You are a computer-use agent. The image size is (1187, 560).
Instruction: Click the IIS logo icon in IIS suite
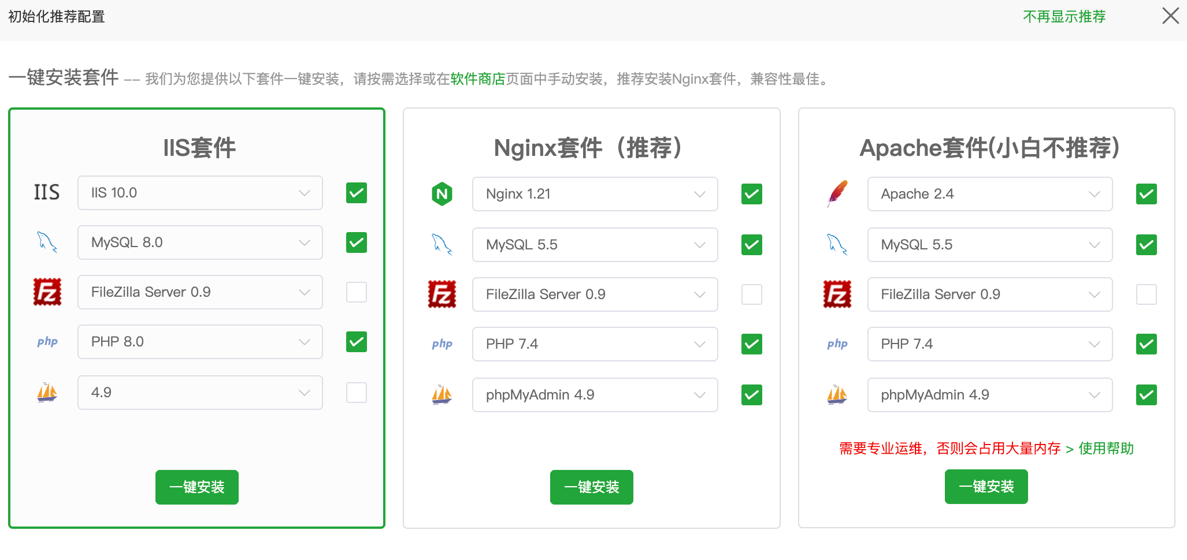(x=47, y=192)
